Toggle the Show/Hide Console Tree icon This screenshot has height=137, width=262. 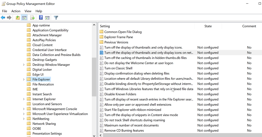coord(24,18)
